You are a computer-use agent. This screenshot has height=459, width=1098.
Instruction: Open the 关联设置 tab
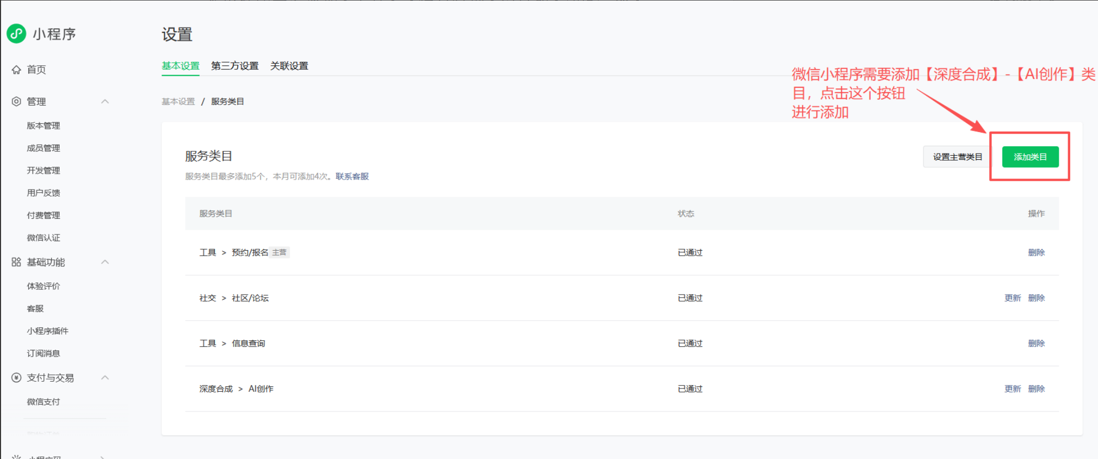(x=289, y=66)
